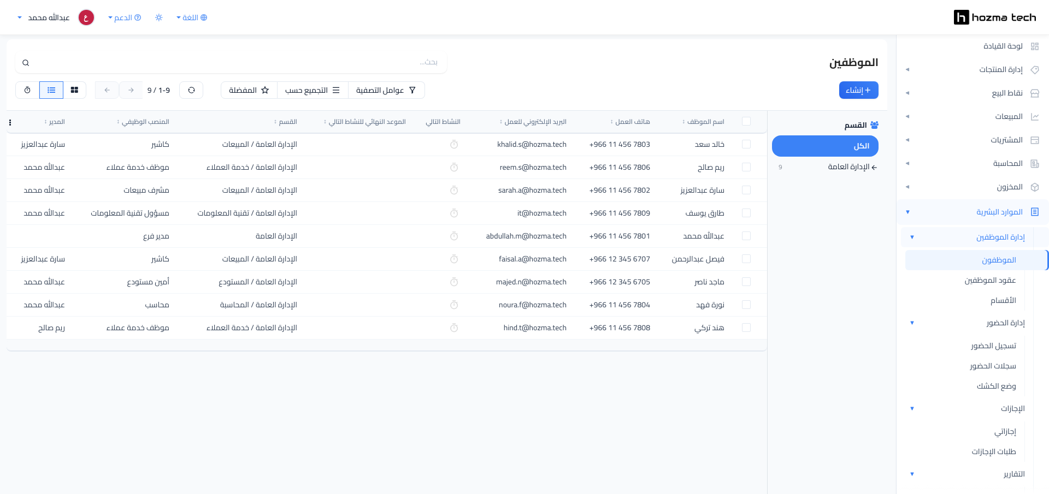The height and width of the screenshot is (494, 1049).
Task: Check the row for سارة عبدالعزيز
Action: (x=746, y=190)
